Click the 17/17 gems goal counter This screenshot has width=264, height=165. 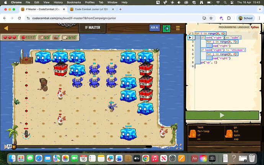point(29,37)
